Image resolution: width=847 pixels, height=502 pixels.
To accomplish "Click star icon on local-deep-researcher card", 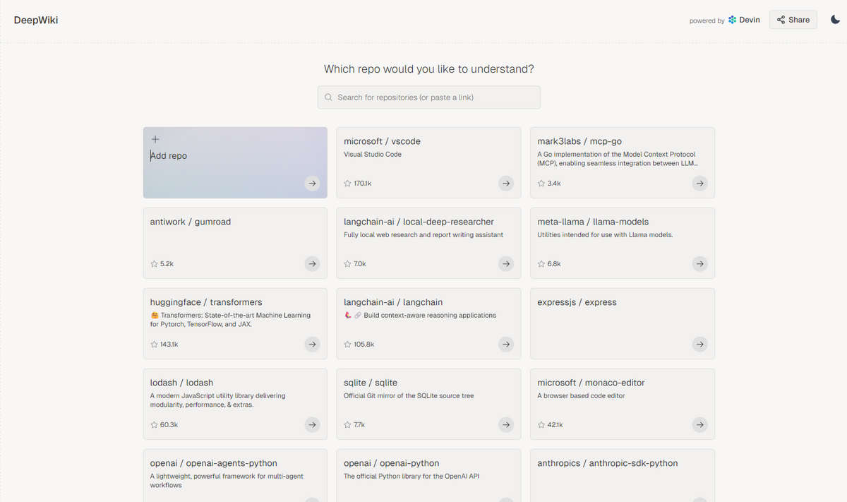I will [x=347, y=264].
